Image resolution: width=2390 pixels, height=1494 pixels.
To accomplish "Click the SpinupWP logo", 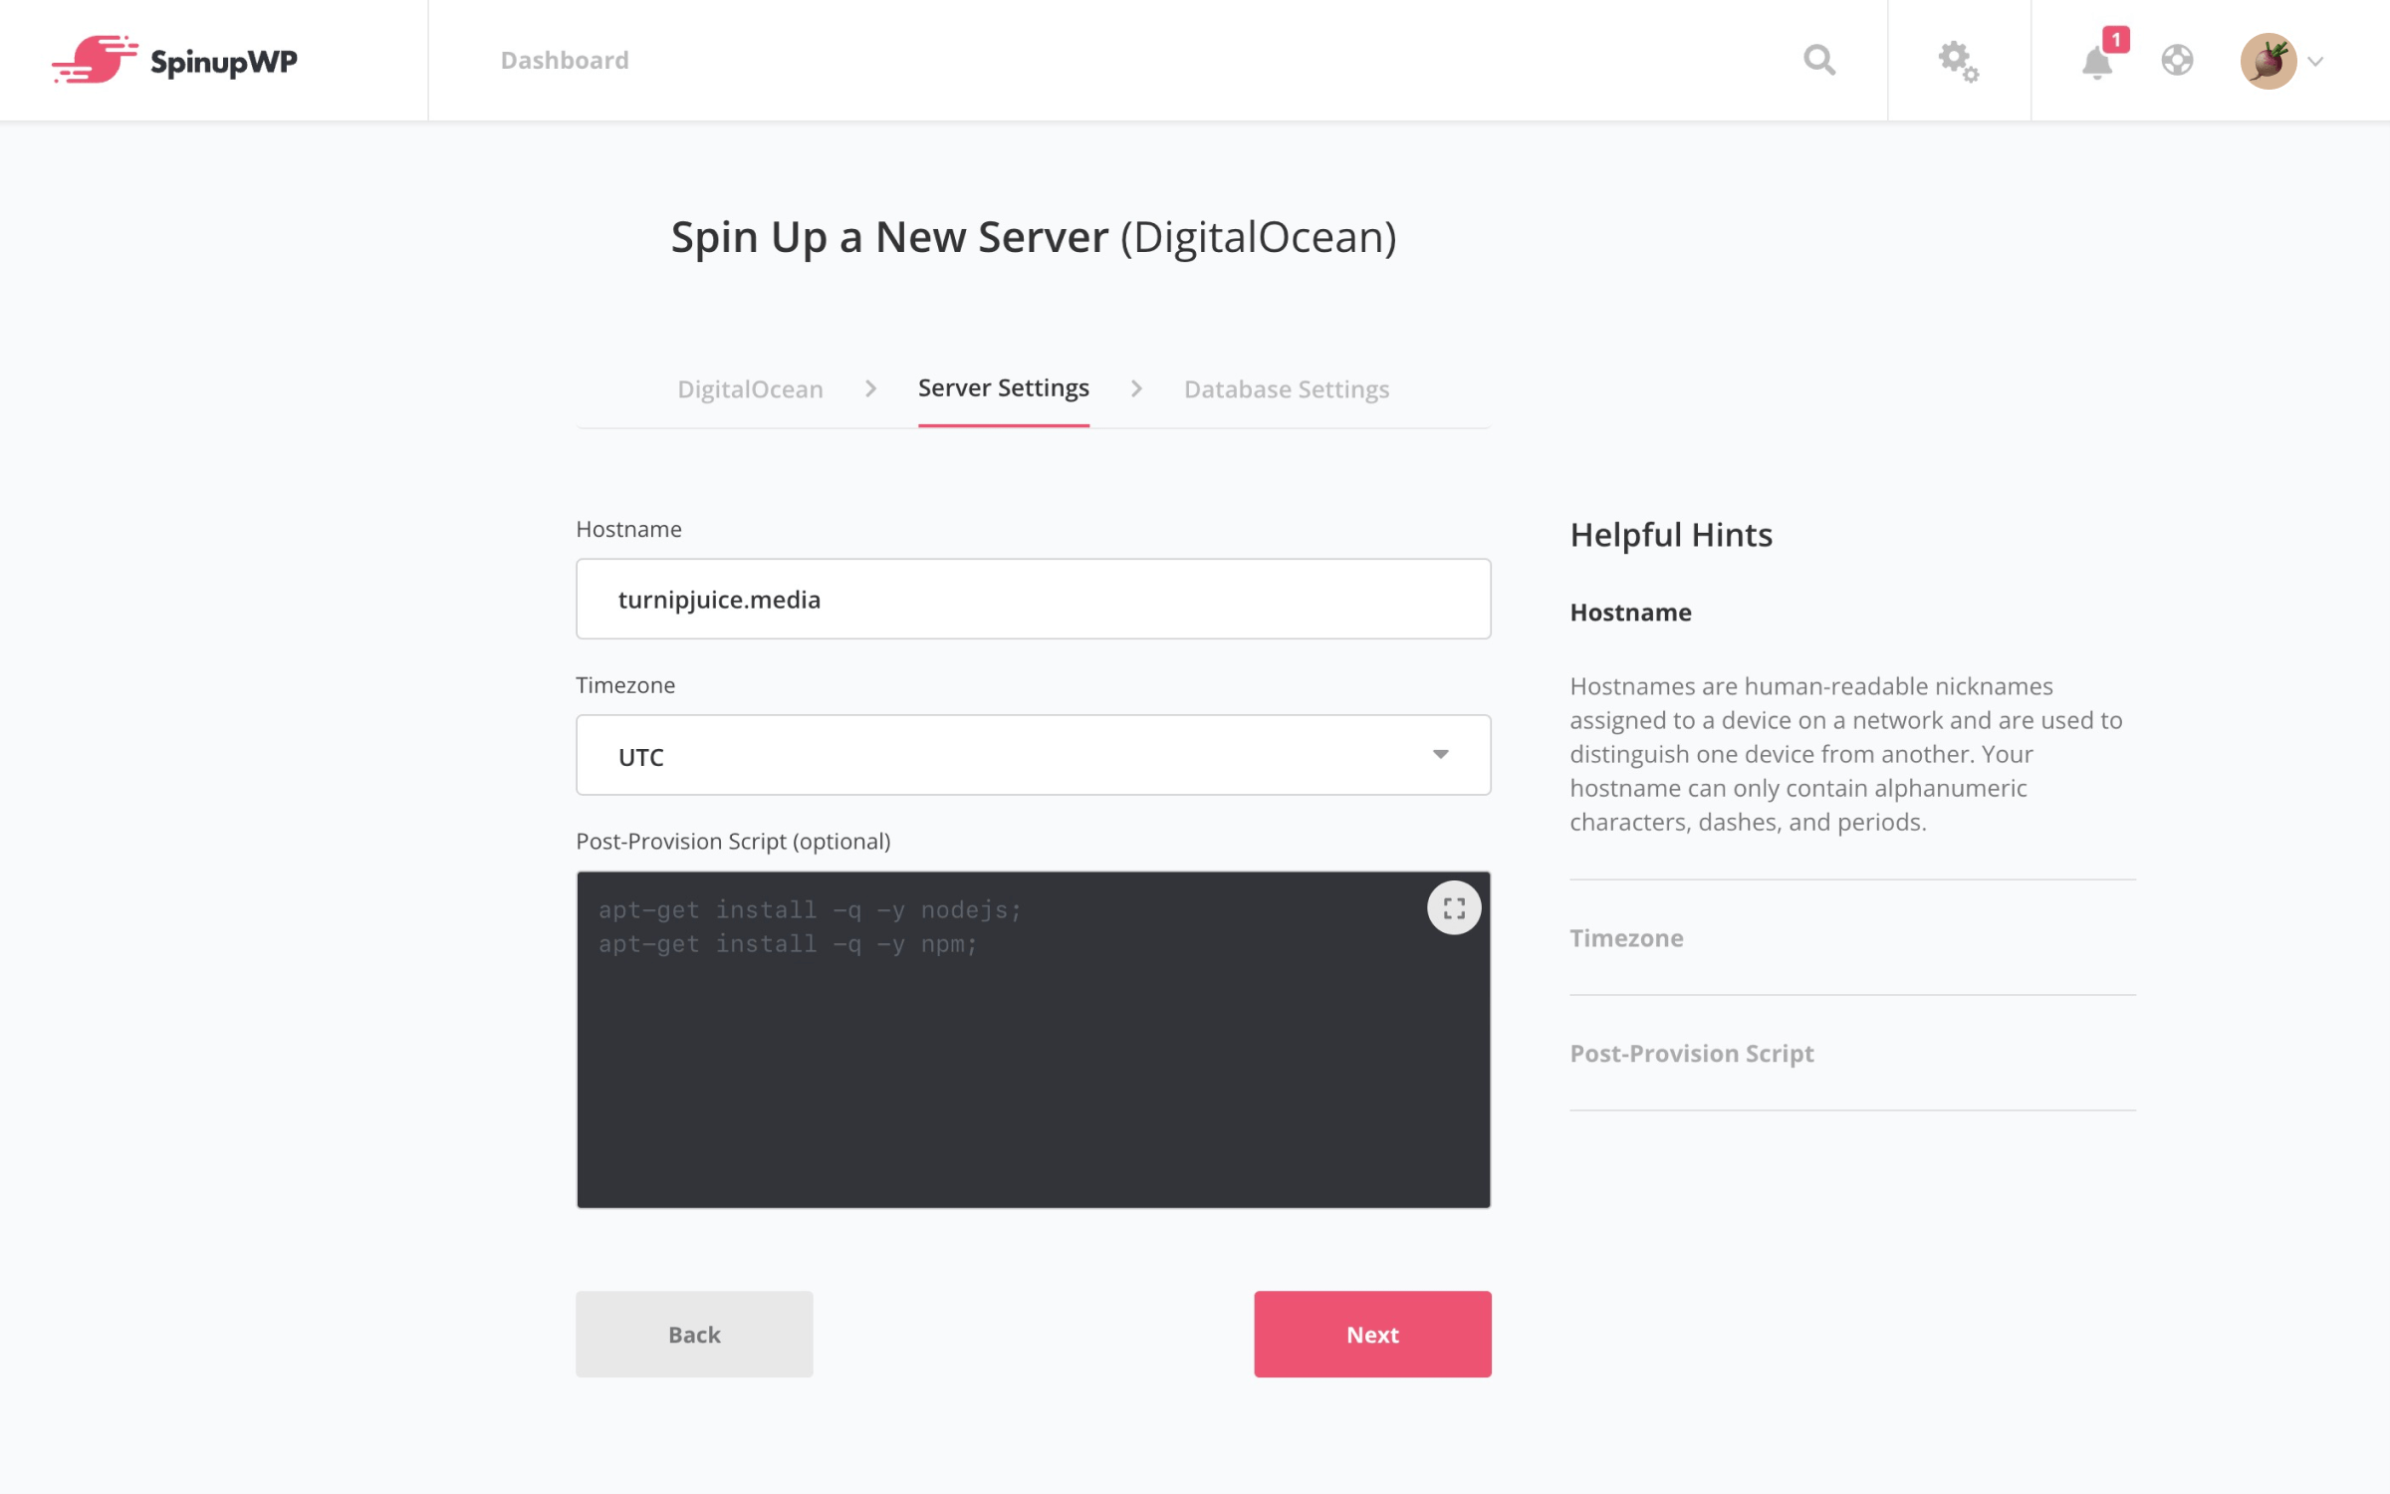I will pos(174,60).
